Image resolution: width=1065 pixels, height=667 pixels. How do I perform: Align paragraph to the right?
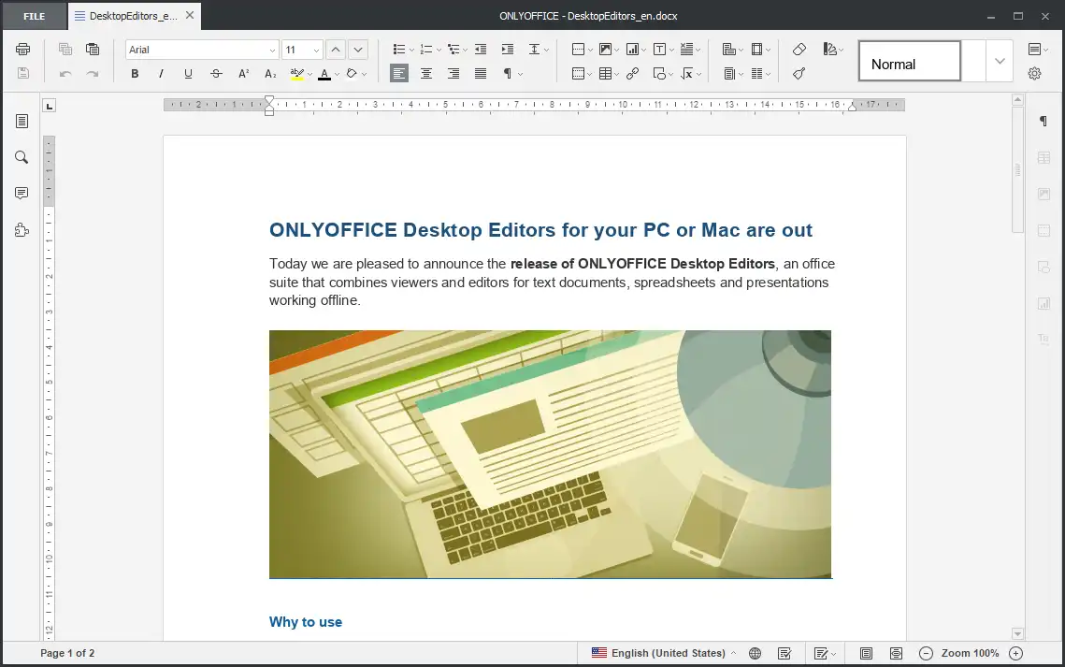pyautogui.click(x=453, y=73)
